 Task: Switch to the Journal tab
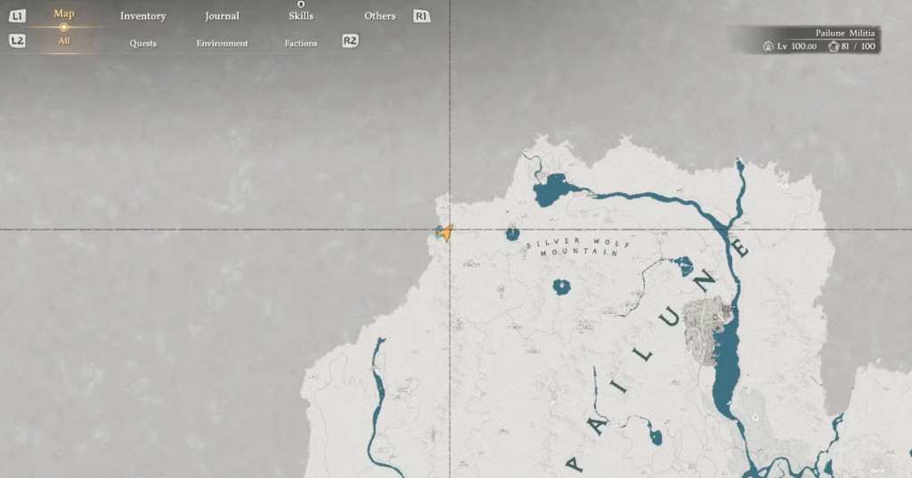point(222,16)
